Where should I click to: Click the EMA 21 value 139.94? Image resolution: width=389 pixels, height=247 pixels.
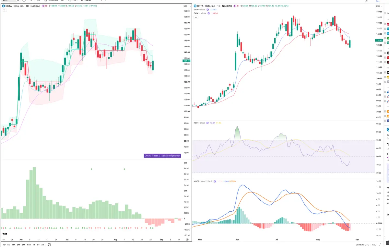pyautogui.click(x=215, y=13)
